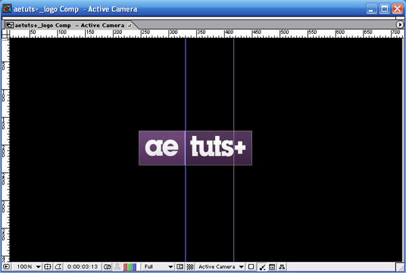Open the Active Camera 3D view dropdown
The height and width of the screenshot is (273, 406).
tap(221, 267)
